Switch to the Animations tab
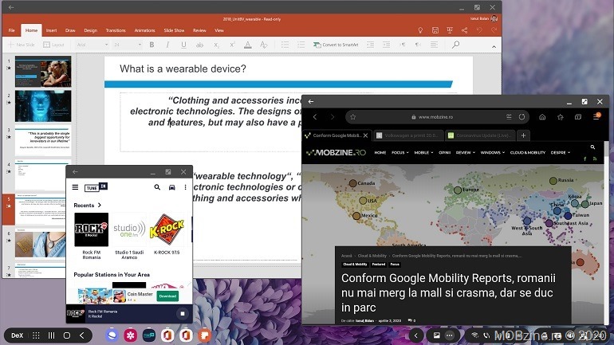The image size is (614, 345). 144,30
